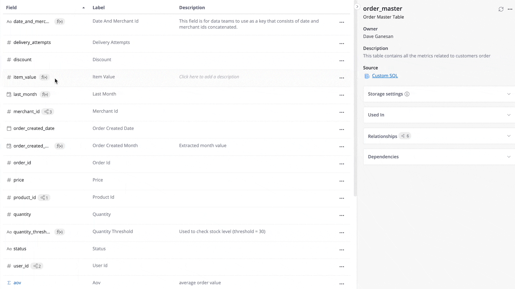The height and width of the screenshot is (289, 515).
Task: Click the refresh icon beside order_master title
Action: [501, 9]
